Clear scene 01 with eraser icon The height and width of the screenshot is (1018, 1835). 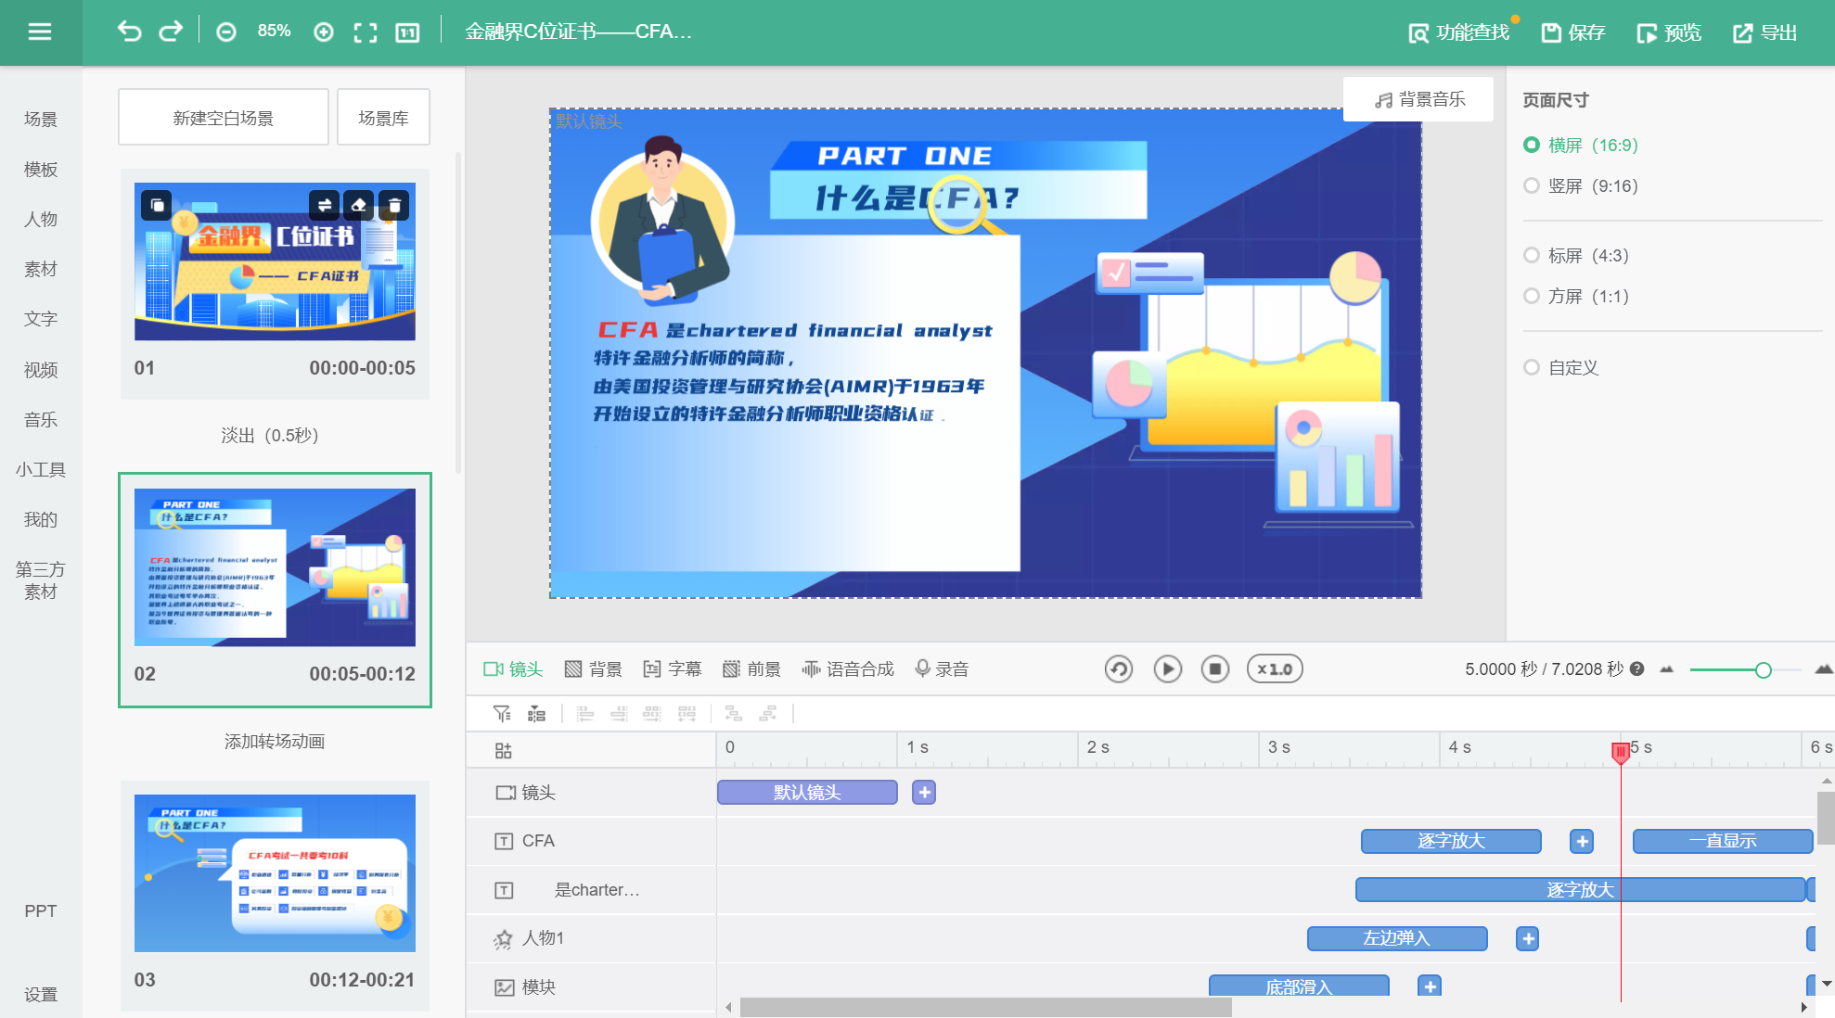[359, 205]
